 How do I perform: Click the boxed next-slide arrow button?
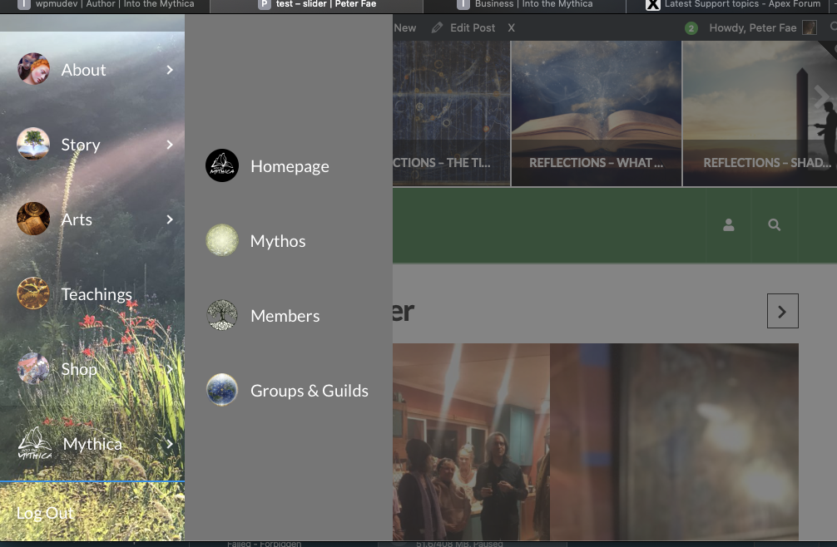(x=783, y=311)
